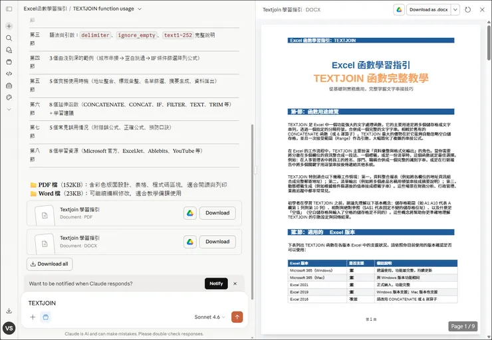The width and height of the screenshot is (492, 340).
Task: Refresh the document preview
Action: pos(468,10)
